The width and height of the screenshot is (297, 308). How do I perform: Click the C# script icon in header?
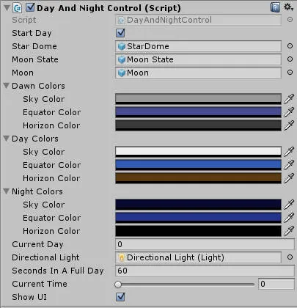coord(18,8)
